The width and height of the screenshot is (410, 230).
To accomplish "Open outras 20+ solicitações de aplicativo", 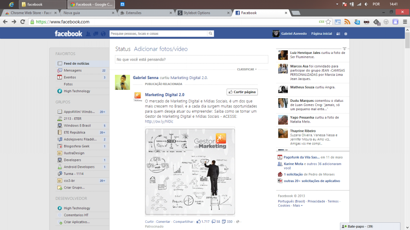I will point(312,181).
